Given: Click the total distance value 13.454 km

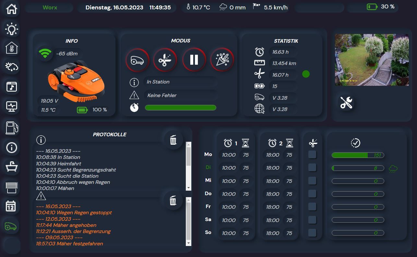Looking at the screenshot, I should [x=284, y=63].
